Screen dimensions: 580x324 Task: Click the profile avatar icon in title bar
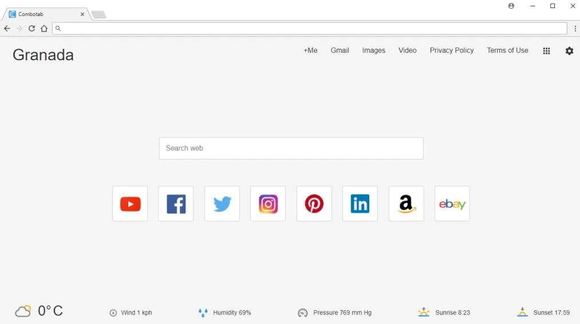coord(511,6)
